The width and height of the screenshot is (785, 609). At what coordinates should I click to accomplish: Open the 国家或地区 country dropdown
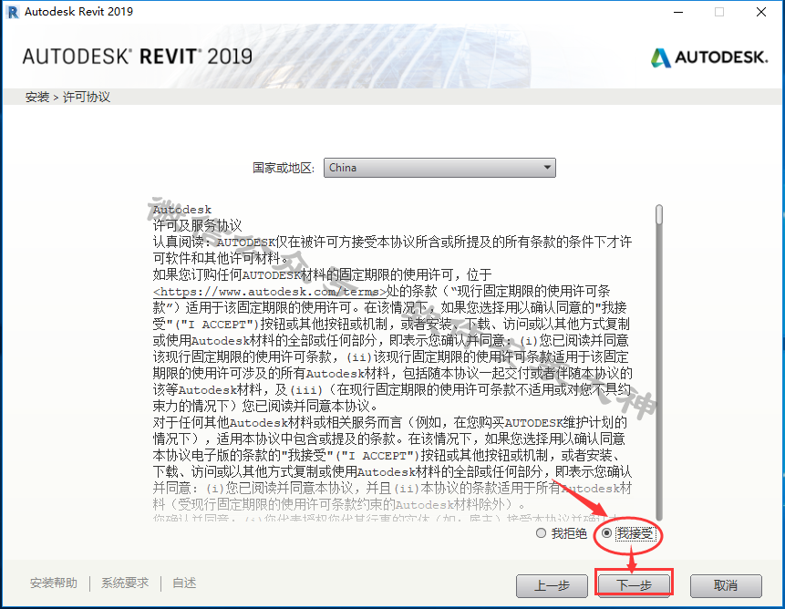[x=439, y=168]
